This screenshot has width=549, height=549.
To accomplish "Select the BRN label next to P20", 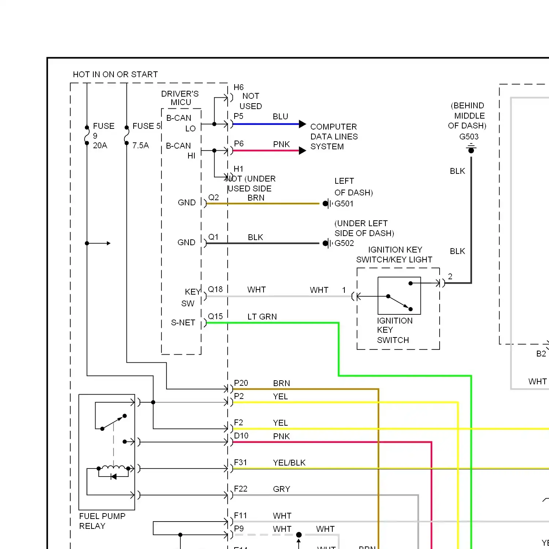I will tap(281, 383).
